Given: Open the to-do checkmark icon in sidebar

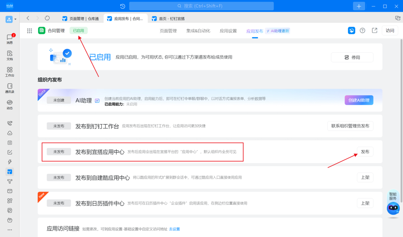Looking at the screenshot, I should [10, 152].
